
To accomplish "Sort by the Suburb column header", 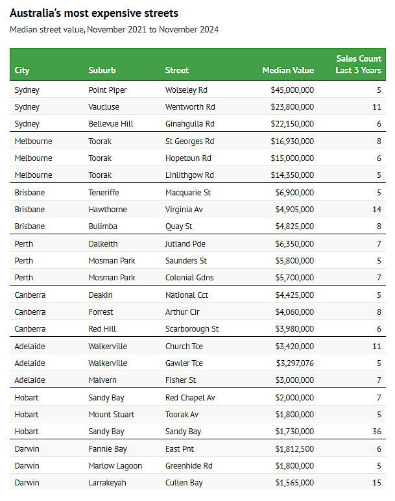I will 102,71.
